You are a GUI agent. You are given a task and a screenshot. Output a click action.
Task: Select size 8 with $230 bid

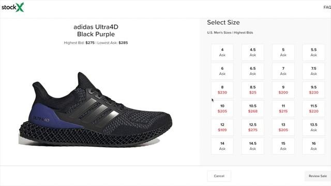coord(222,90)
